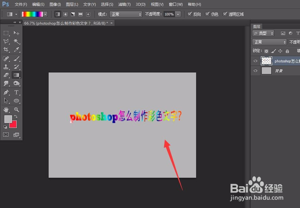This screenshot has width=300, height=208.
Task: Swap foreground and background colors
Action: pos(16,116)
